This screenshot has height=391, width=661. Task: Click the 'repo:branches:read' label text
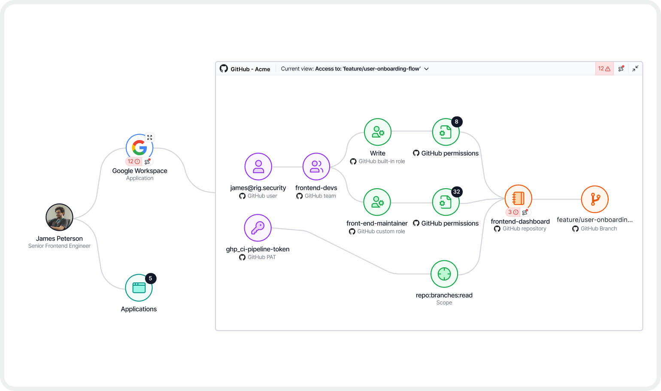444,295
